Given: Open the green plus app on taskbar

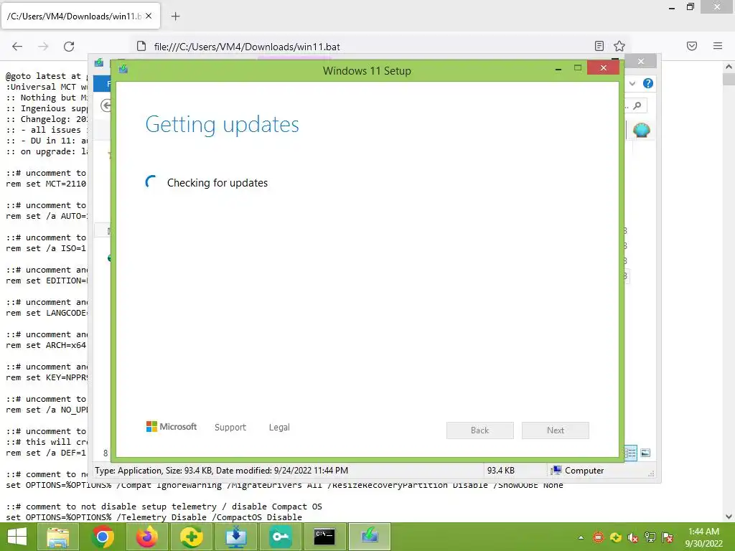Looking at the screenshot, I should pos(191,537).
